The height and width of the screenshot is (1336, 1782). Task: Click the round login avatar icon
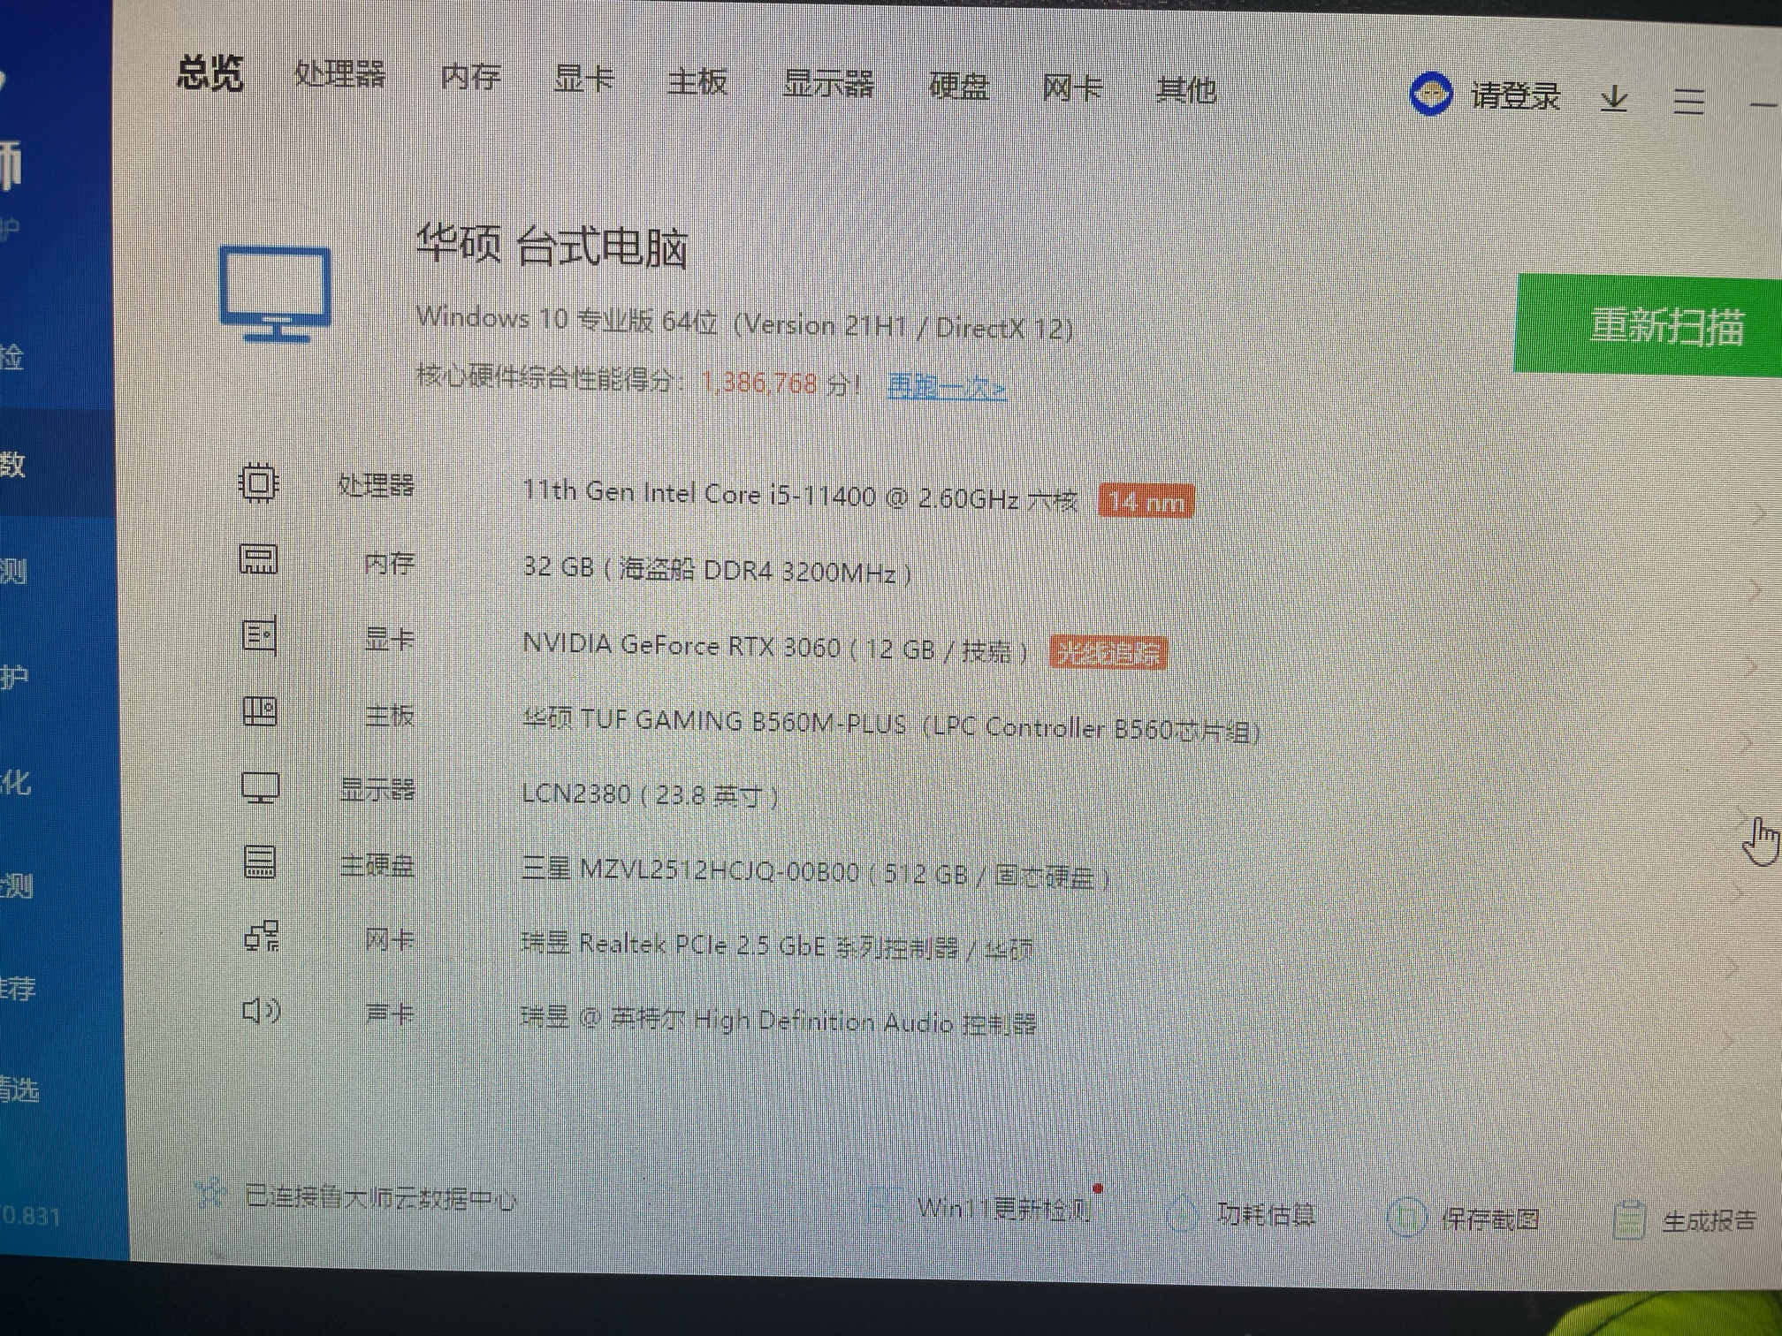click(1430, 94)
